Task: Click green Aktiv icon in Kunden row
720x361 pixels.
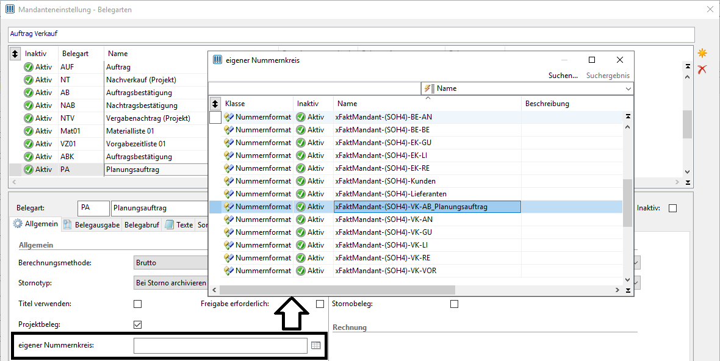Action: click(301, 181)
